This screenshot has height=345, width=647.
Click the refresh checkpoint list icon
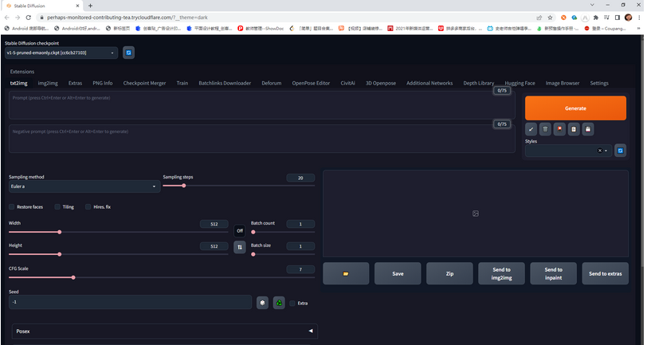(129, 53)
